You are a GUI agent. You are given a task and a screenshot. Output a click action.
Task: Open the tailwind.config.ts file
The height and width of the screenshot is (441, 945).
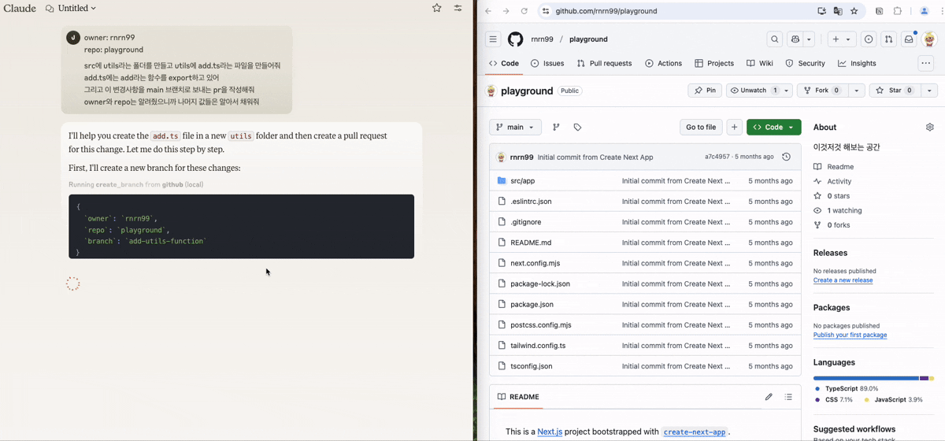tap(538, 345)
